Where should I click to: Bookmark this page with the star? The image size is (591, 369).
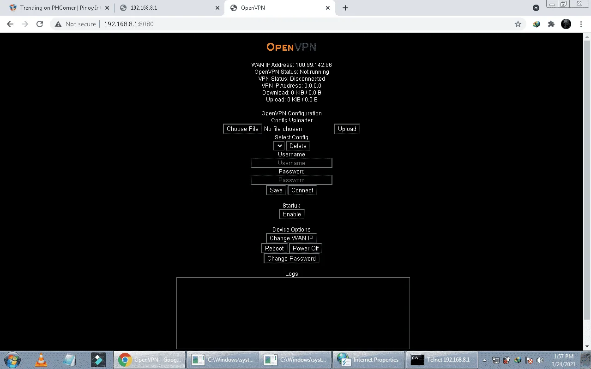tap(518, 24)
